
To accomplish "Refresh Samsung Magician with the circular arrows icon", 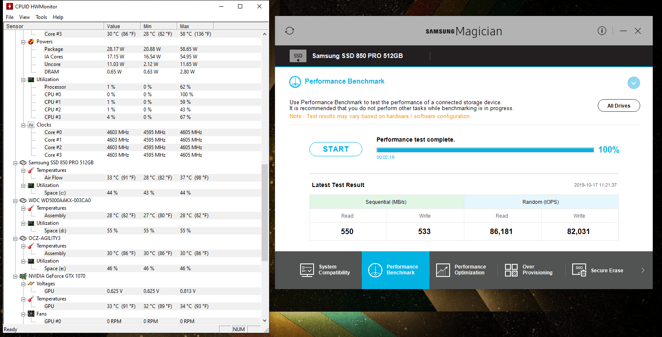I will click(290, 31).
